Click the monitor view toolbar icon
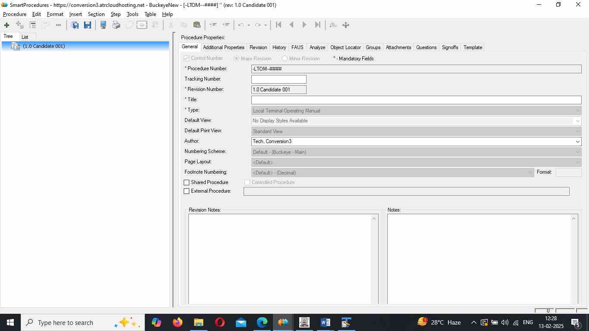The height and width of the screenshot is (331, 589). [103, 25]
